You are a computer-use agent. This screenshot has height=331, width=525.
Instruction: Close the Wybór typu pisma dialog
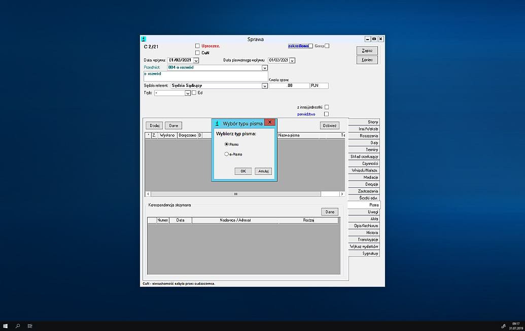(269, 122)
